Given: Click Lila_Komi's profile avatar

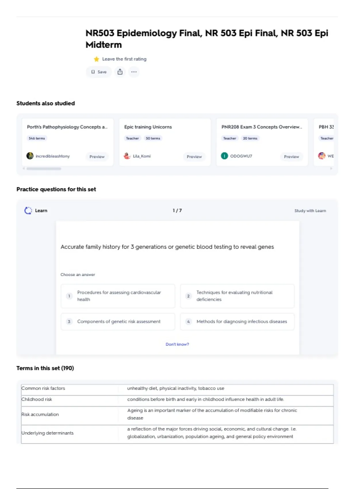Looking at the screenshot, I should pos(127,156).
